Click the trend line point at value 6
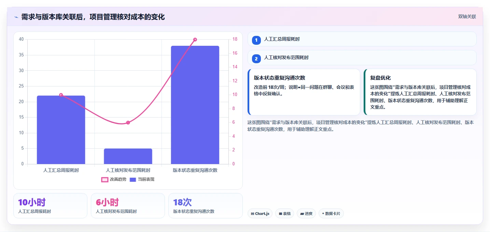This screenshot has width=490, height=232. [x=128, y=123]
